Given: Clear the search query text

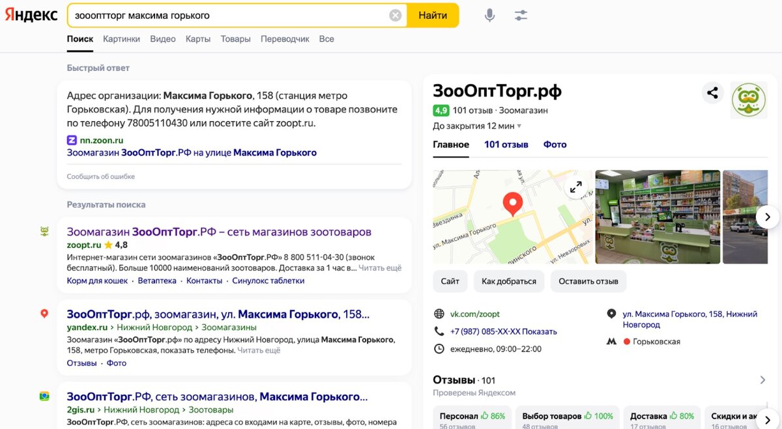Looking at the screenshot, I should (396, 16).
